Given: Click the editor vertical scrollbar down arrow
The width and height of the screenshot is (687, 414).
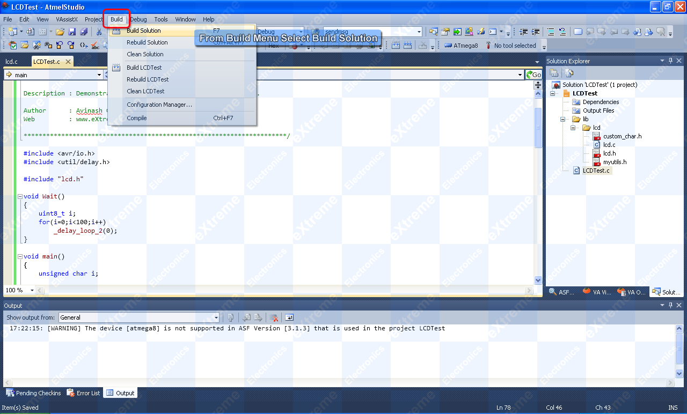Looking at the screenshot, I should coord(538,280).
